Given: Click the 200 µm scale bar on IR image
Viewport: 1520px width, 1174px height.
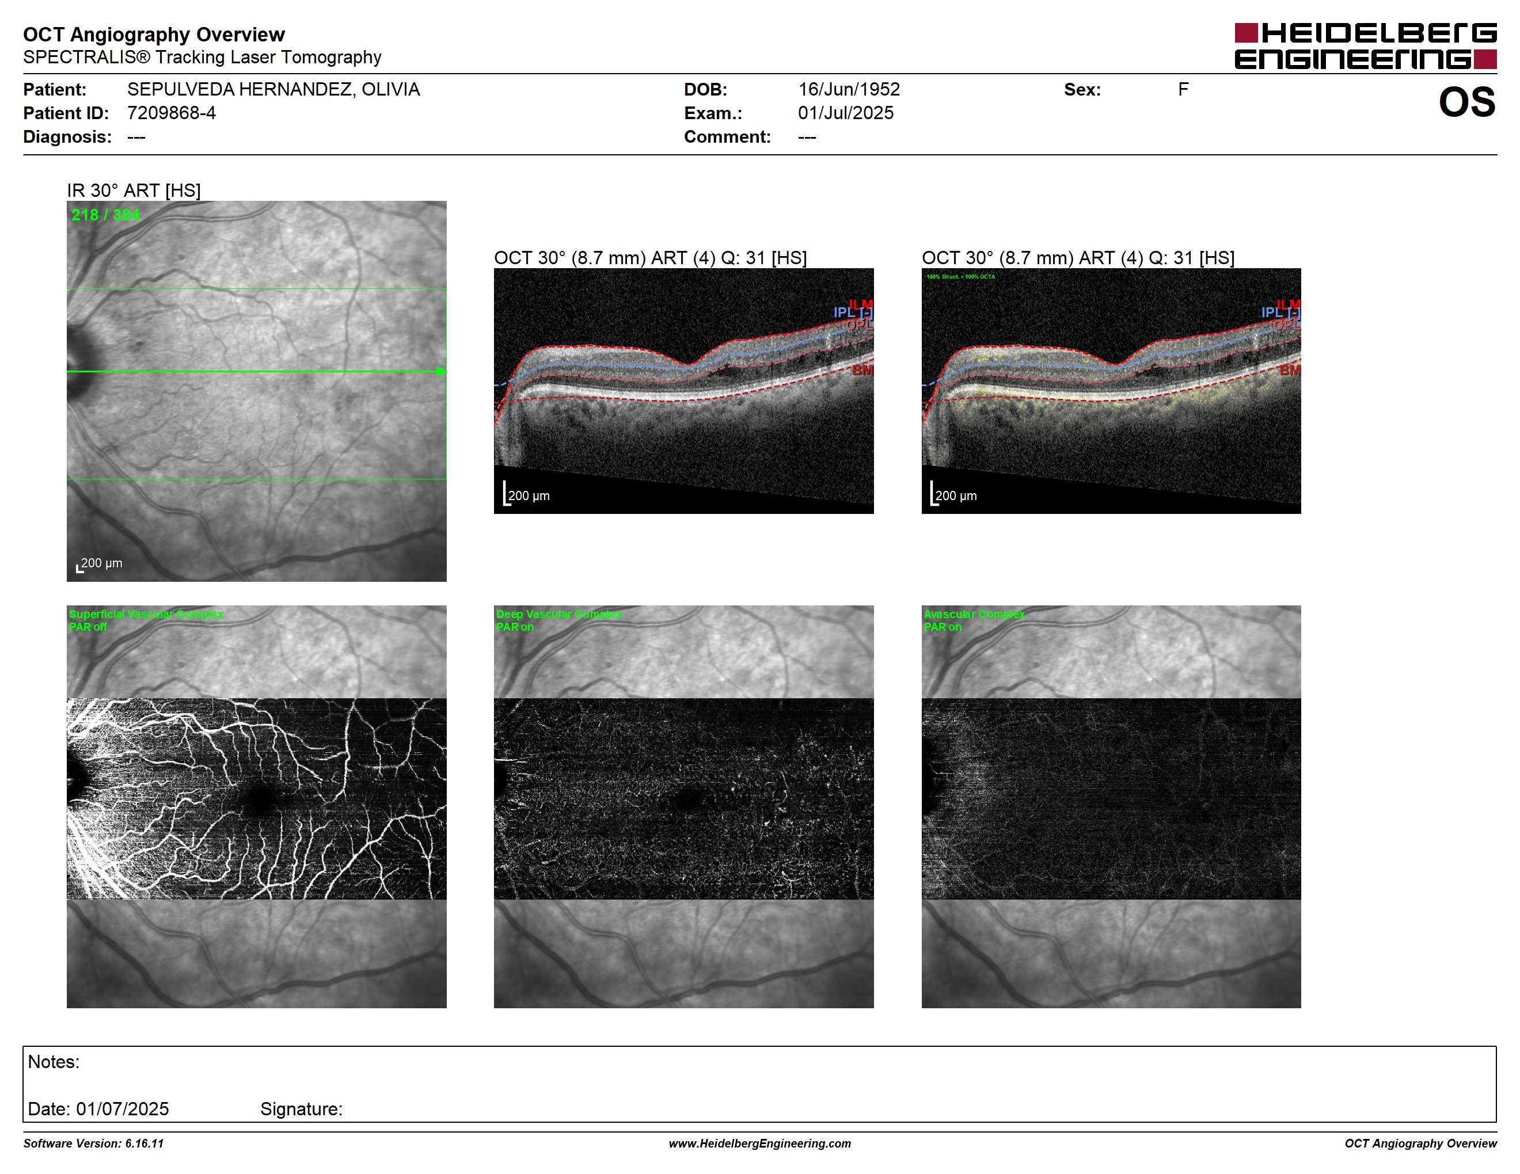Looking at the screenshot, I should coord(100,564).
